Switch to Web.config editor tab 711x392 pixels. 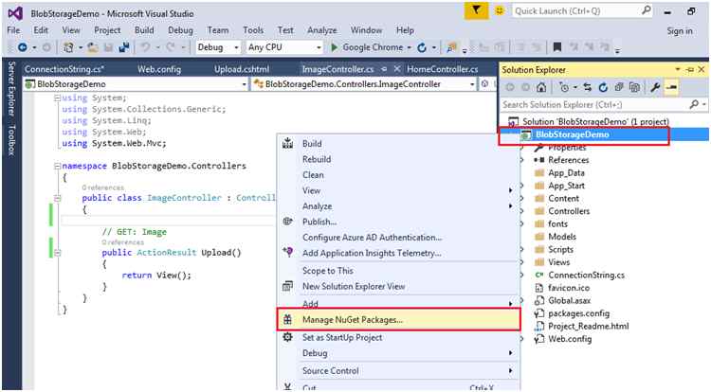click(159, 69)
